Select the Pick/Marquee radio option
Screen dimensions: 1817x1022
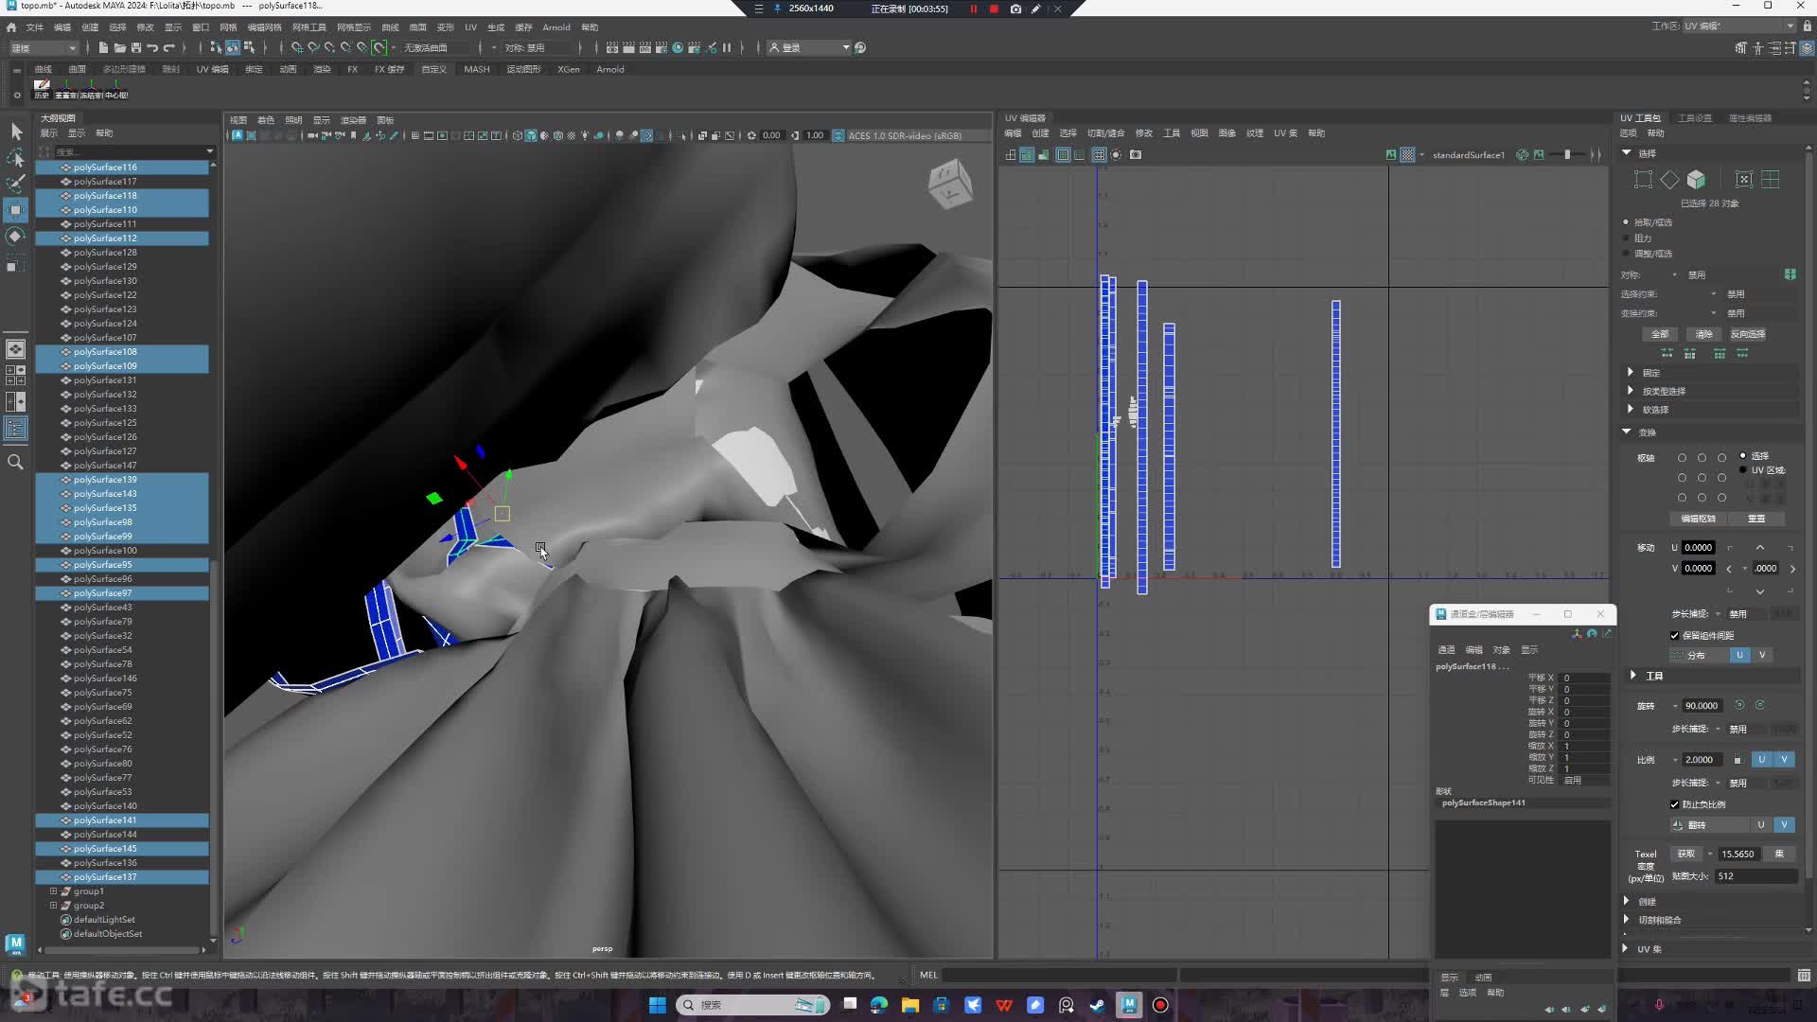(1627, 222)
